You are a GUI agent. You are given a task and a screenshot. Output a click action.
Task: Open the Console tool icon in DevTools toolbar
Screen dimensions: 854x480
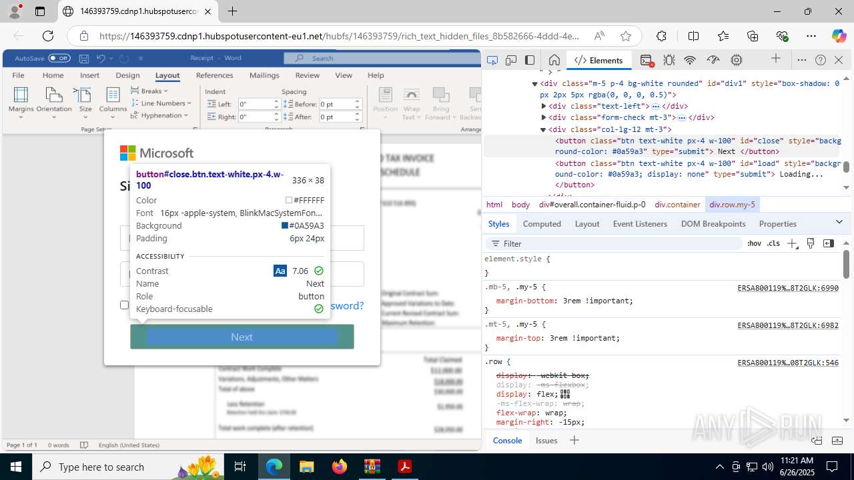point(647,60)
